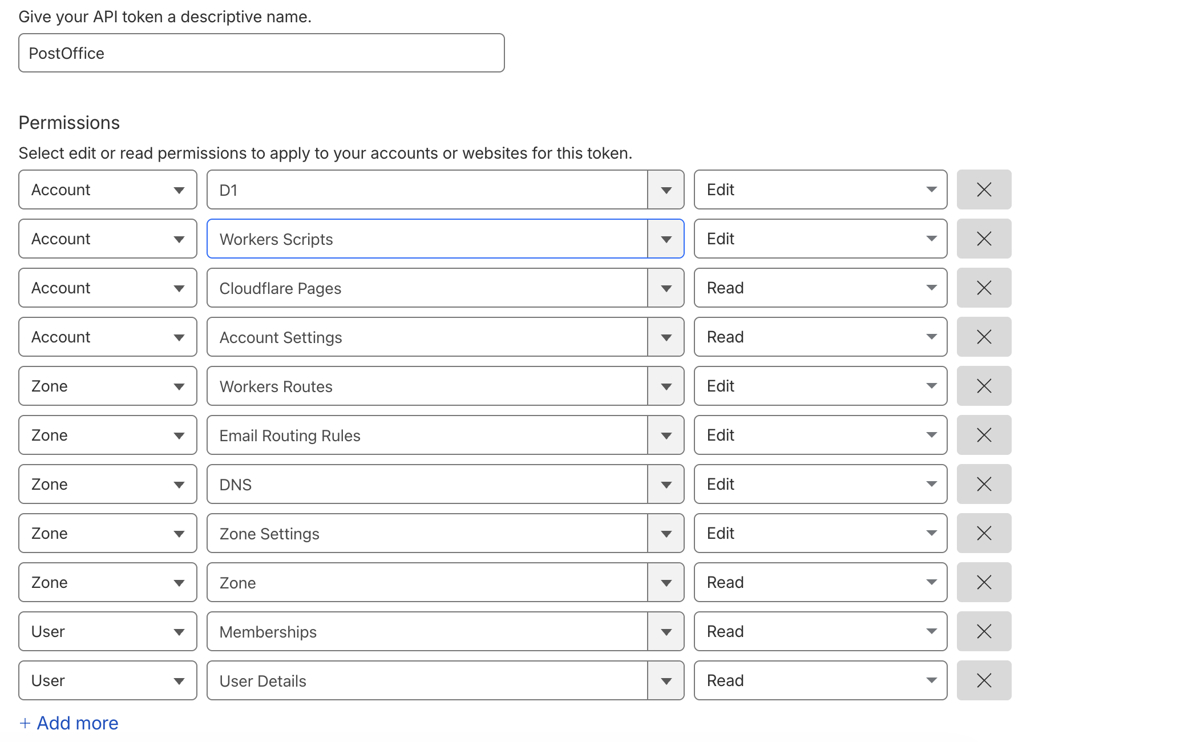Viewport: 1180px width, 742px height.
Task: Change Cloudflare Pages access level from Read
Action: [x=820, y=288]
